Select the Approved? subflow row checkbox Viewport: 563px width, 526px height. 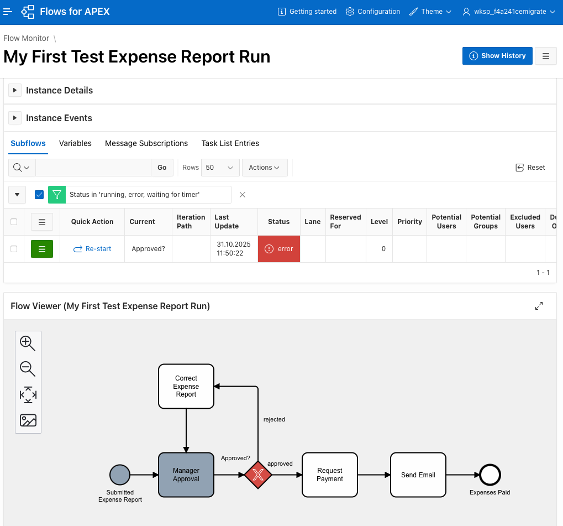point(14,249)
